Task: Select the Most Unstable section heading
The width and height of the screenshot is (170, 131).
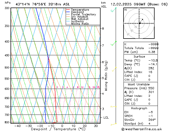Action: coord(139,84)
